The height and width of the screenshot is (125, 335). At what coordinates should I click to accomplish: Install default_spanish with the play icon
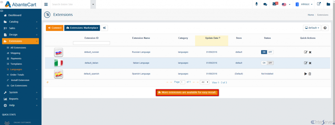(x=306, y=73)
